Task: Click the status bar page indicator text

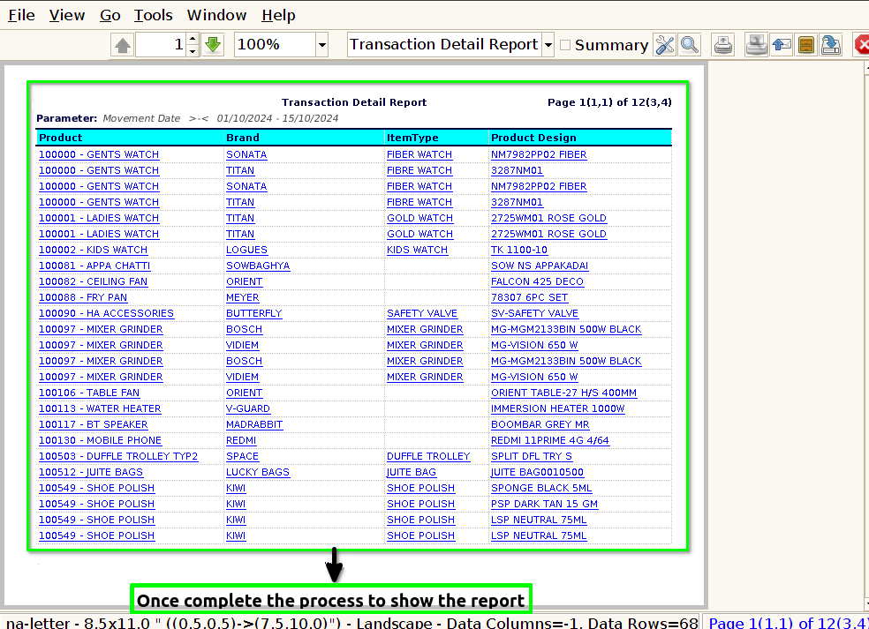Action: (787, 622)
